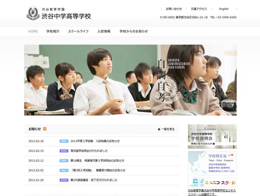Open the スクールライフ navigation item

(x=78, y=31)
